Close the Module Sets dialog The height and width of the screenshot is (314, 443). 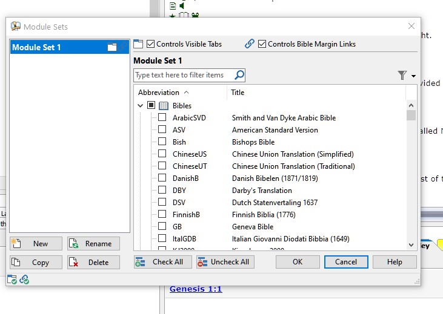(411, 26)
